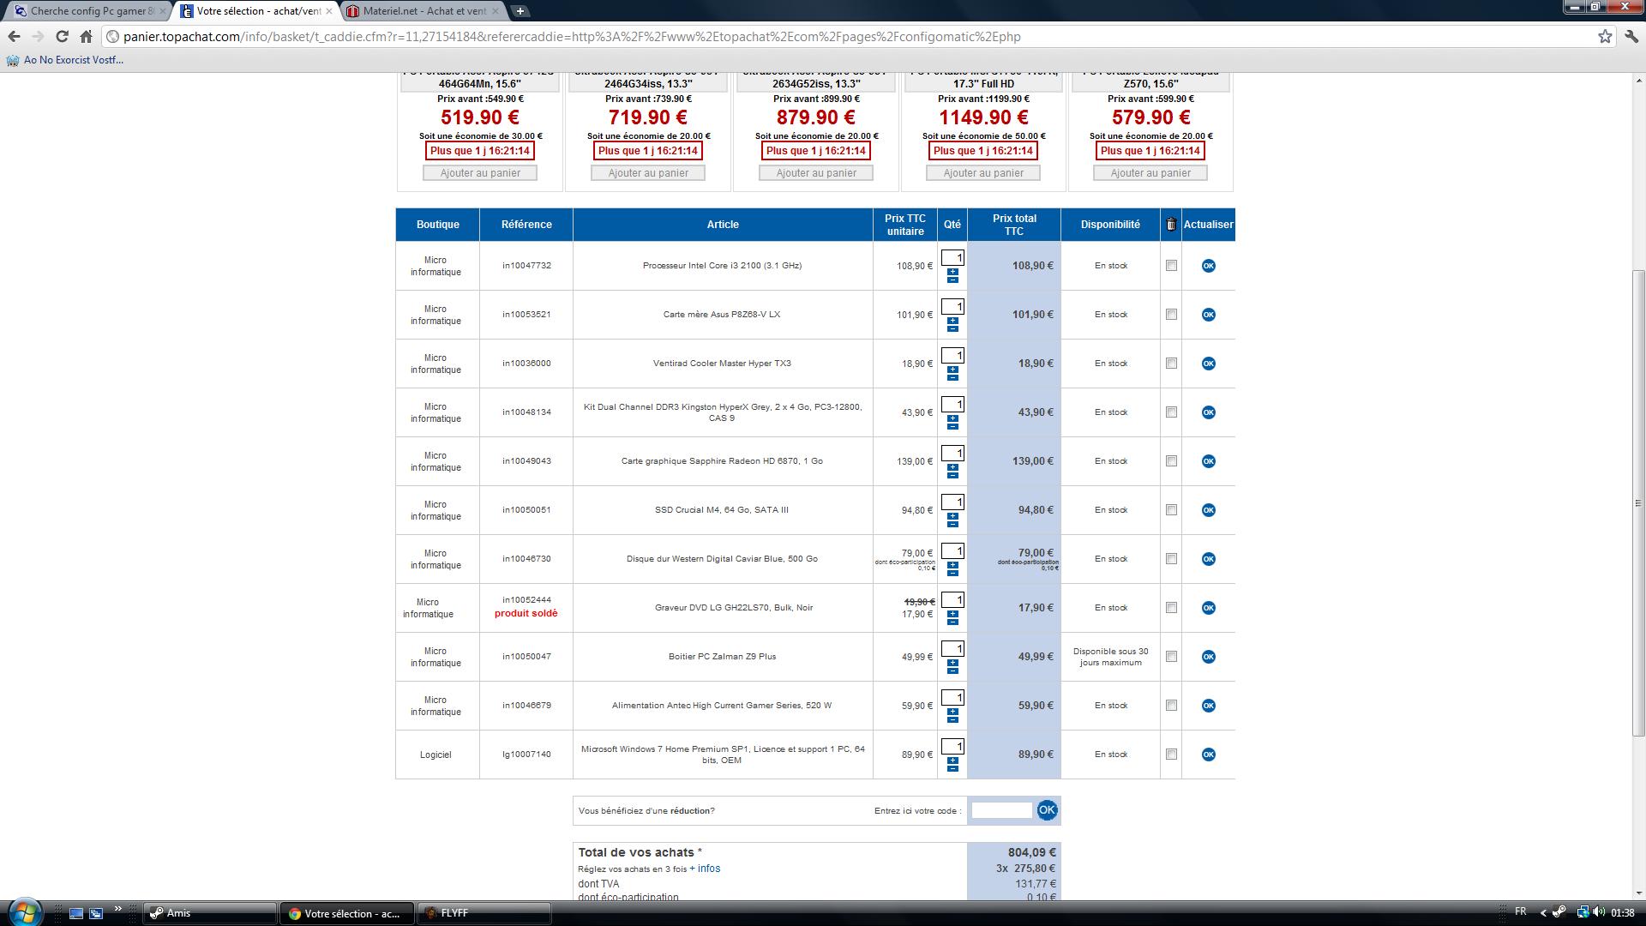Open FLYFF from the Windows taskbar
This screenshot has width=1646, height=926.
click(x=484, y=913)
